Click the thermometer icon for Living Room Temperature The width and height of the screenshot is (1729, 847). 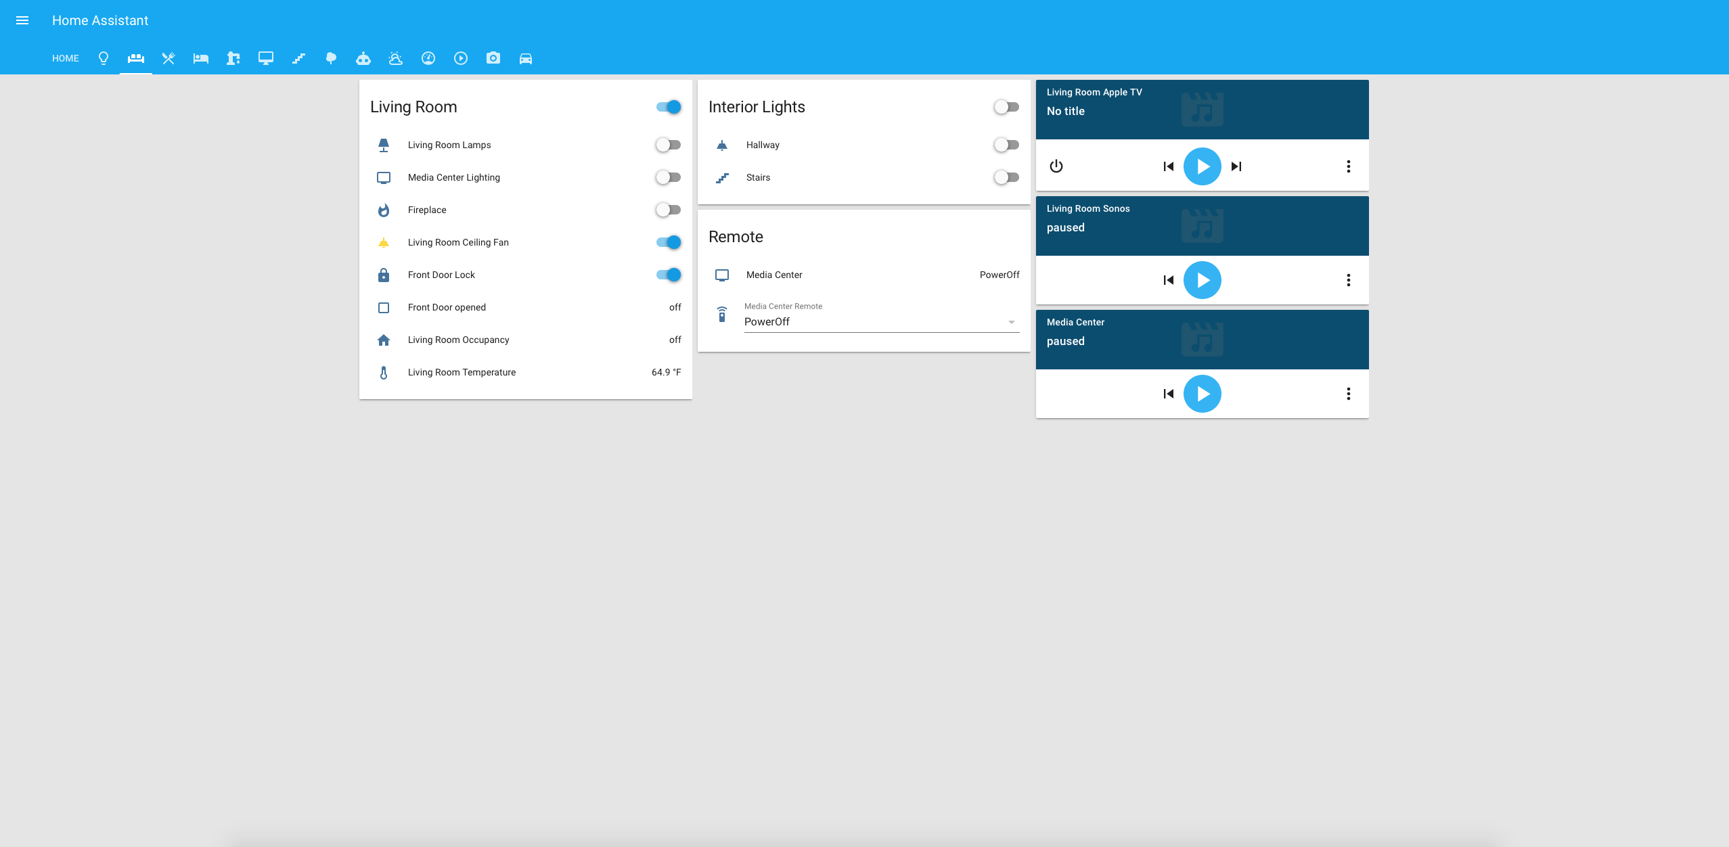tap(382, 371)
